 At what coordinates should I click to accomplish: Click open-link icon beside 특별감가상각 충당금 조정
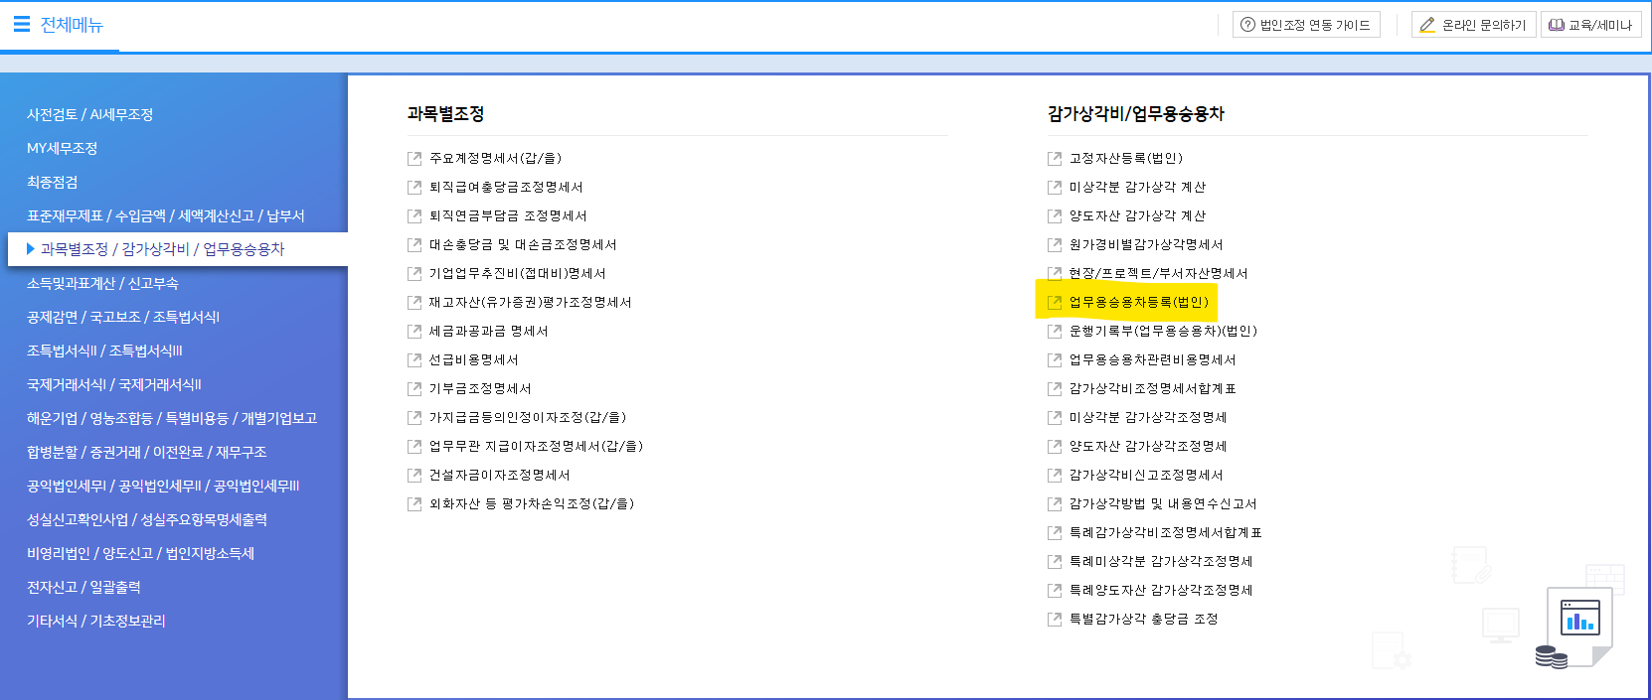1055,619
